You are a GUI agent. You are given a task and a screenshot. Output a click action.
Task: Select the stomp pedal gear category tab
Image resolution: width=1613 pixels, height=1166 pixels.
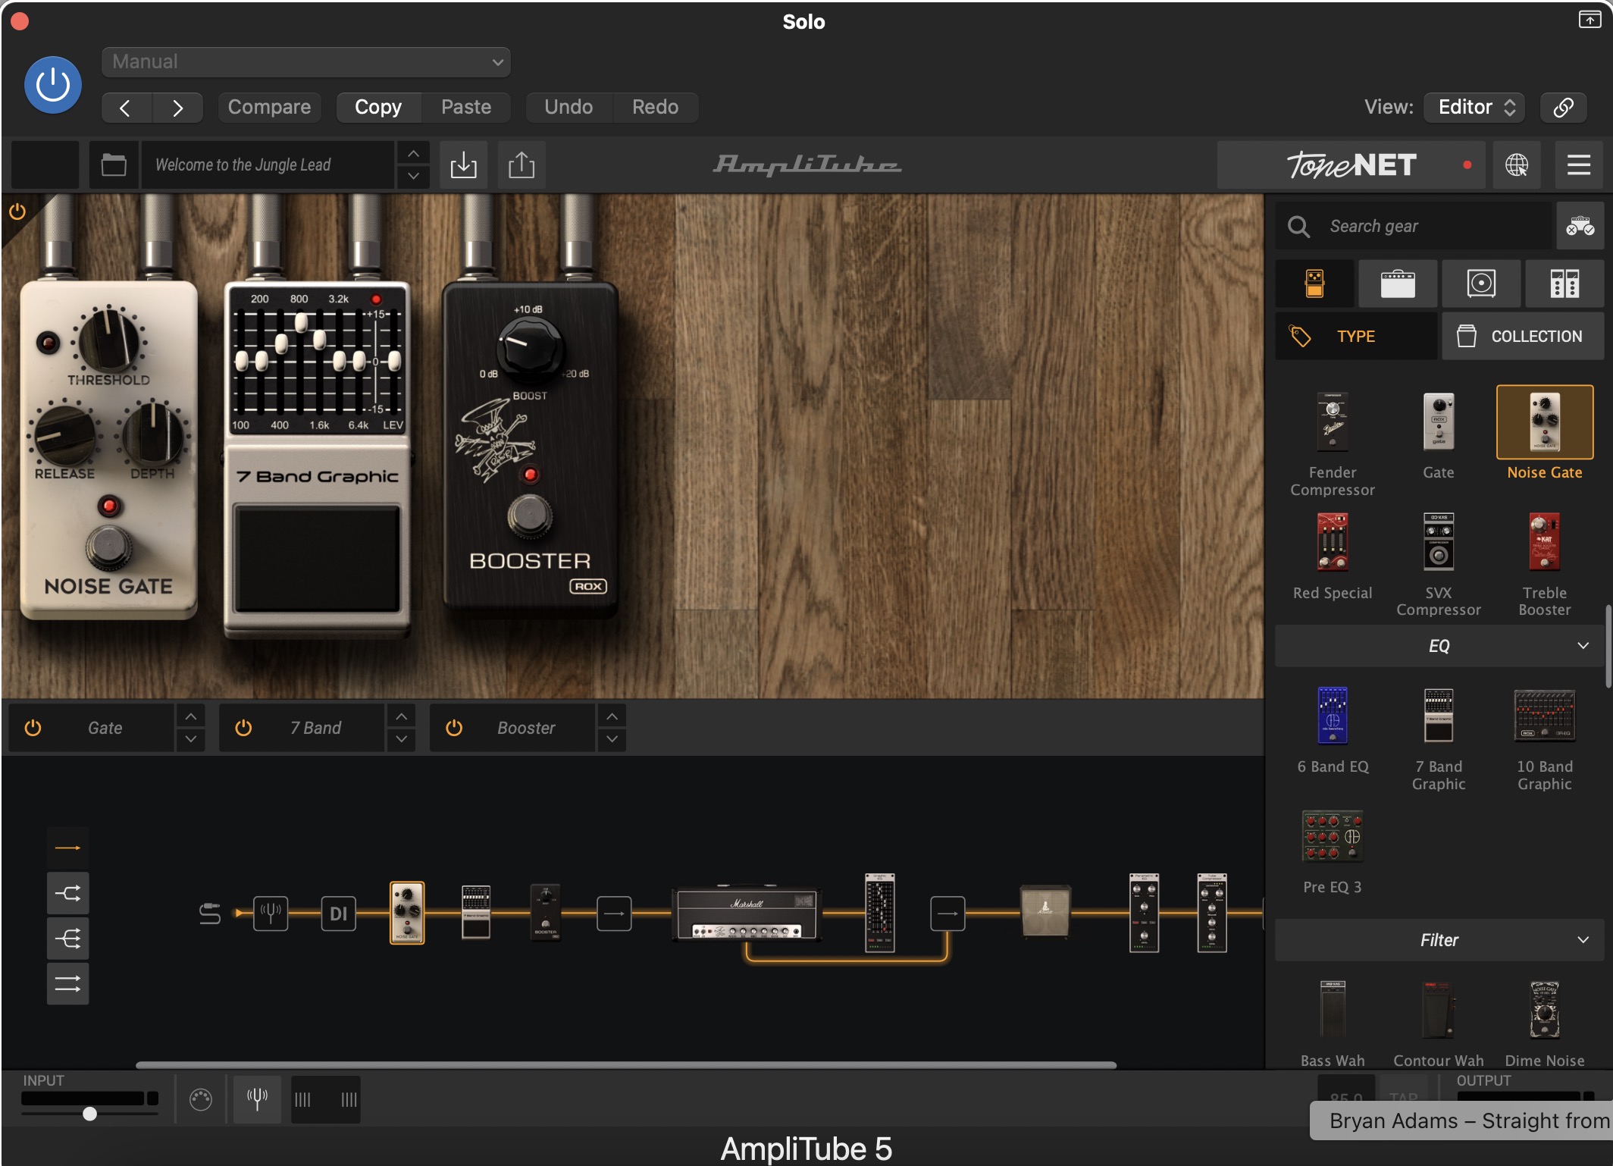pyautogui.click(x=1315, y=284)
